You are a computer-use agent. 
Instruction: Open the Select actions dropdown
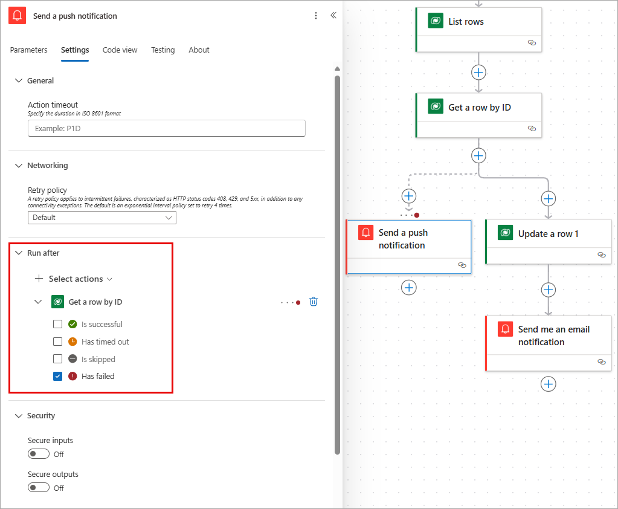pos(74,279)
